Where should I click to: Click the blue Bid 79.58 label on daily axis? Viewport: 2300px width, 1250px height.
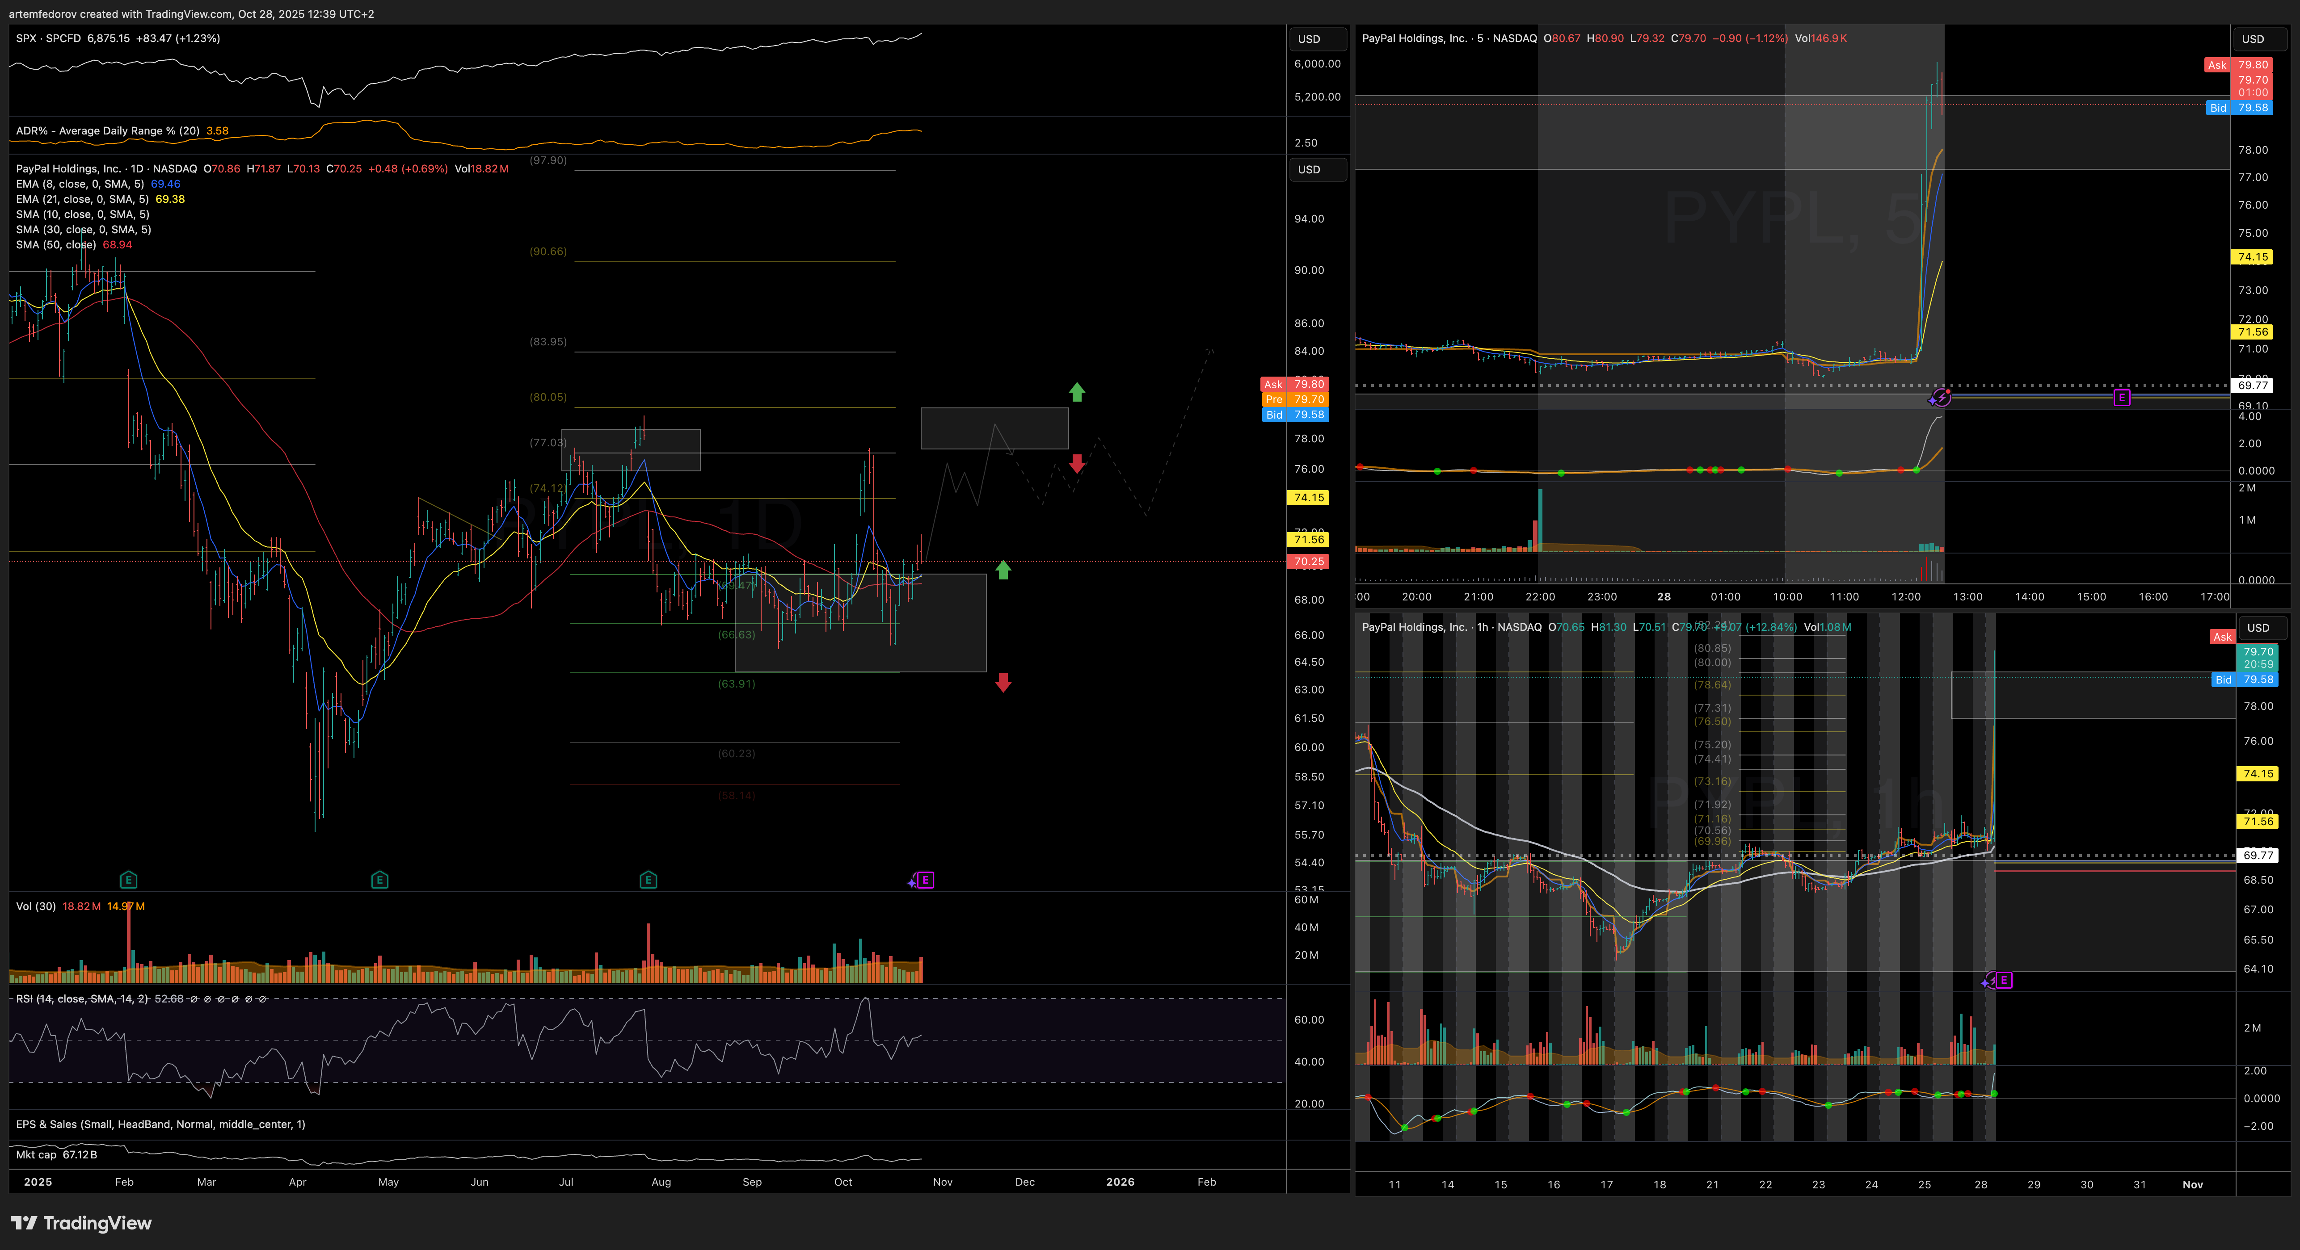[x=1295, y=414]
